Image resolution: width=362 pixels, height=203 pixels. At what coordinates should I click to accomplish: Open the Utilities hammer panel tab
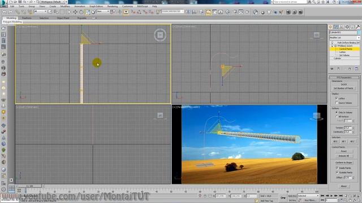click(x=357, y=27)
